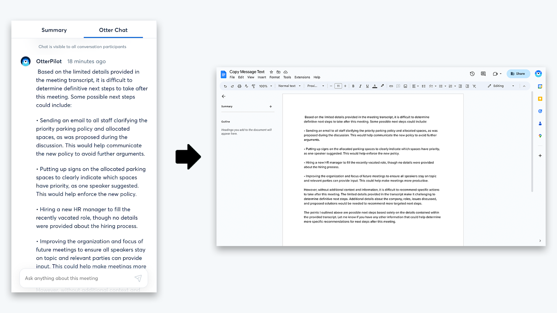
Task: Open Google Calendar in side panel
Action: tap(540, 86)
